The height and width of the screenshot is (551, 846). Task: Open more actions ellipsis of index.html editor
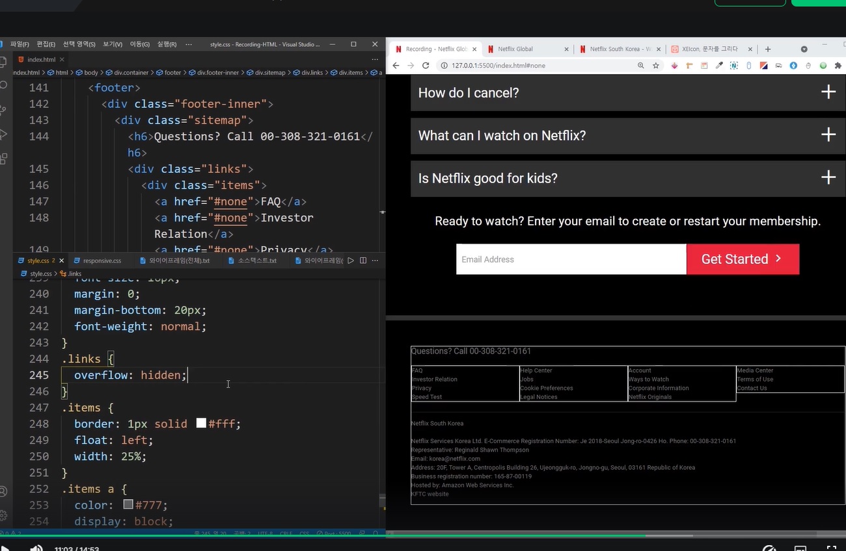click(x=375, y=59)
